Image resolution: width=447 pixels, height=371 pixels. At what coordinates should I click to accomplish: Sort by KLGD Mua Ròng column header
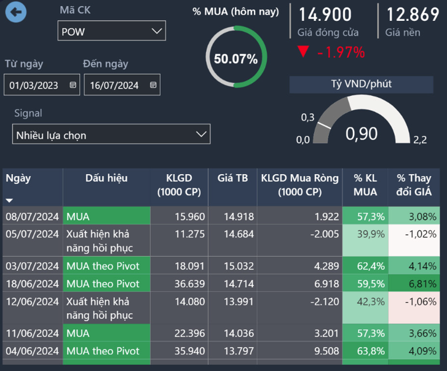coord(299,185)
